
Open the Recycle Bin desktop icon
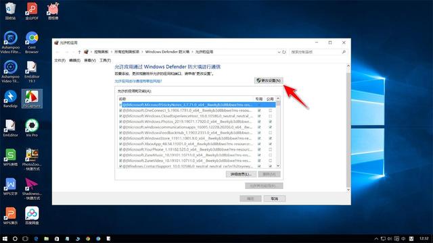(x=10, y=11)
